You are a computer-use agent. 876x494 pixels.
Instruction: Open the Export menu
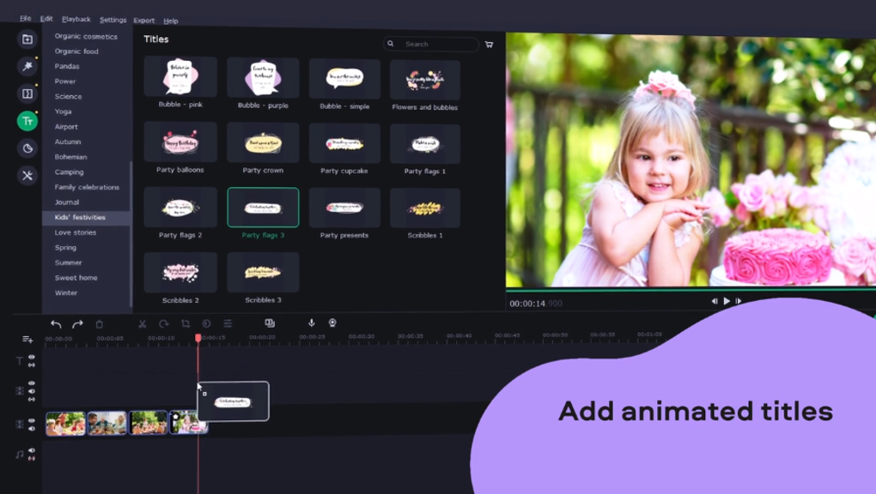[x=144, y=20]
